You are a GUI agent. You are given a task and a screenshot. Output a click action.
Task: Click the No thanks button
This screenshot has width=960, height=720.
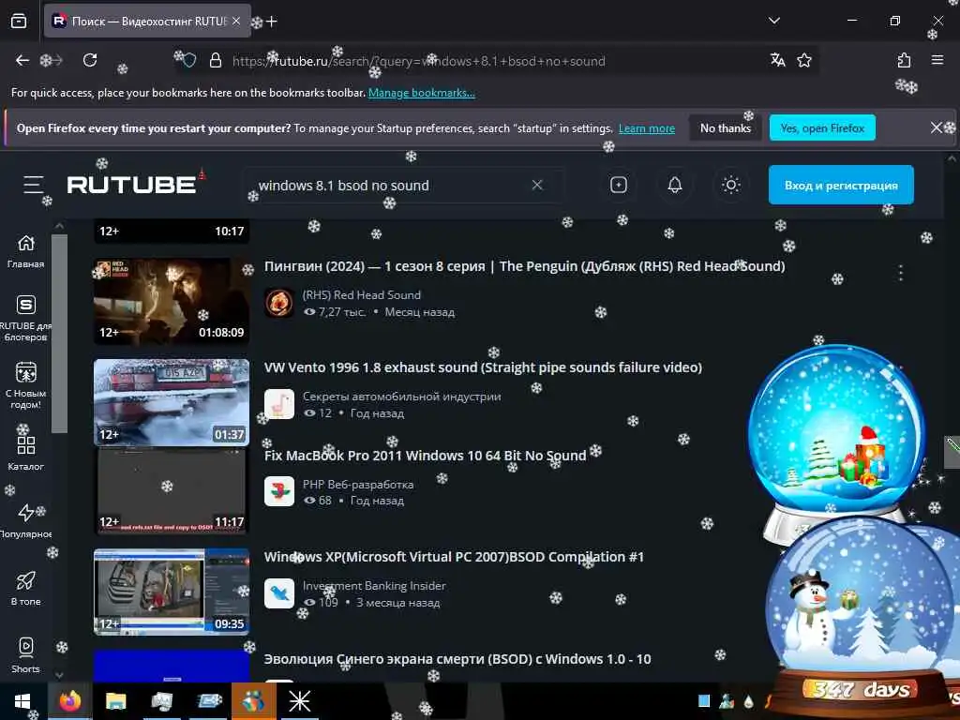(726, 127)
